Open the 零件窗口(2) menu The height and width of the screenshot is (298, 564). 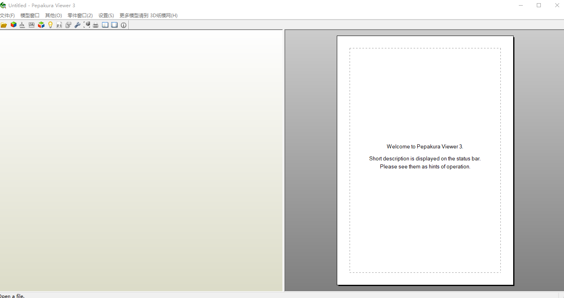pyautogui.click(x=80, y=16)
